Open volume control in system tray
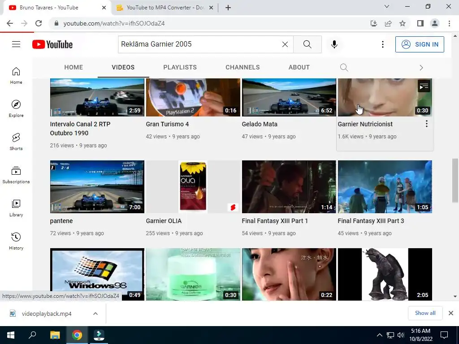This screenshot has width=459, height=344. point(401,335)
